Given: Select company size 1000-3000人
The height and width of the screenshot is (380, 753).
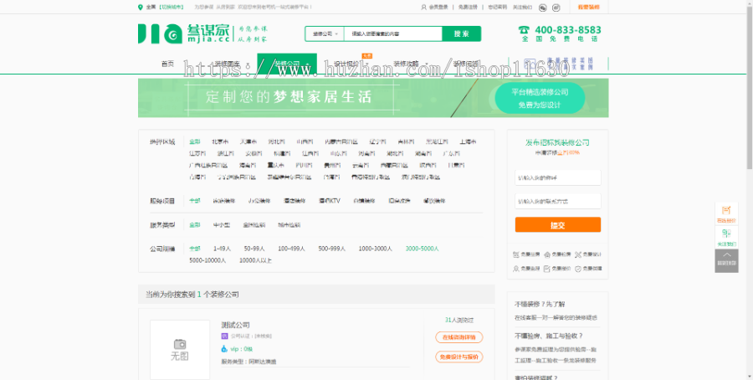Looking at the screenshot, I should click(x=375, y=249).
